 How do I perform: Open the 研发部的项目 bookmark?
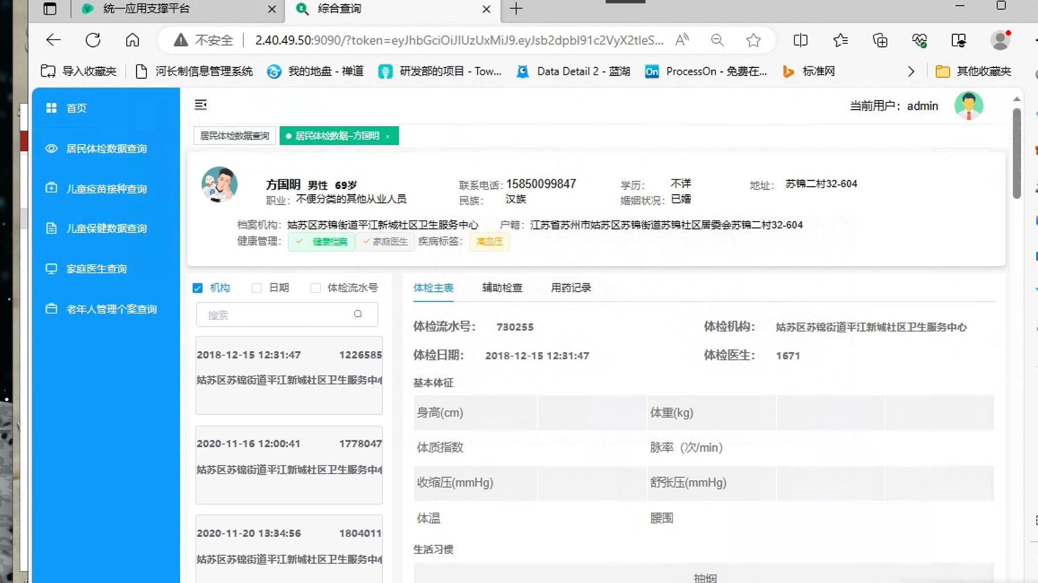pyautogui.click(x=440, y=71)
